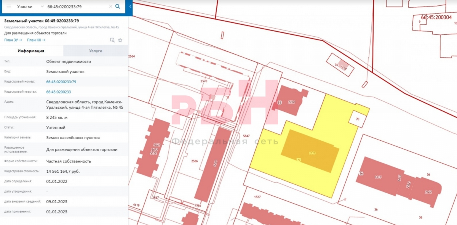
Task: Click quarter label 66:45:200304 on map
Action: pos(436,17)
